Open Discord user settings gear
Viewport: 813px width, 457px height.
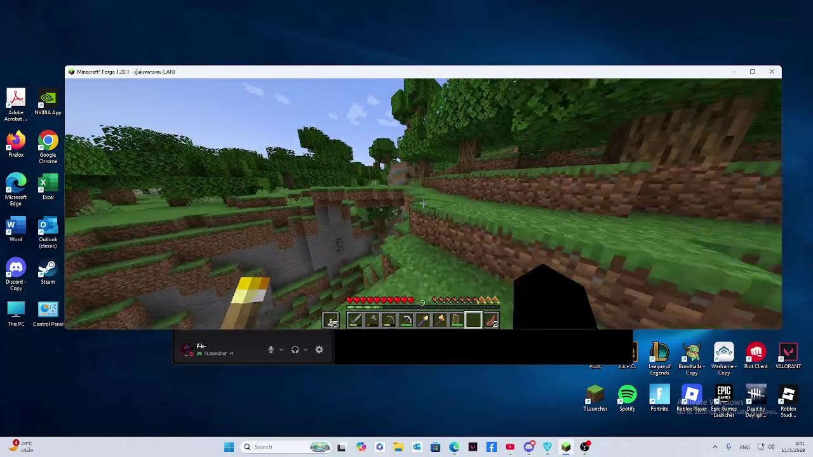tap(319, 350)
